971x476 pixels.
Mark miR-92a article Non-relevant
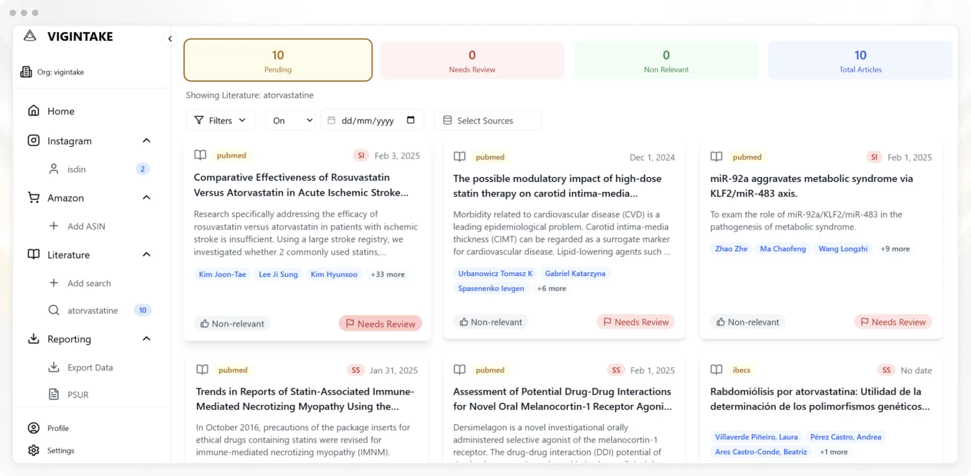pos(747,322)
